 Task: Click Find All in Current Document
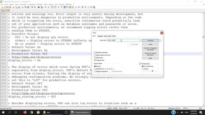point(150,54)
